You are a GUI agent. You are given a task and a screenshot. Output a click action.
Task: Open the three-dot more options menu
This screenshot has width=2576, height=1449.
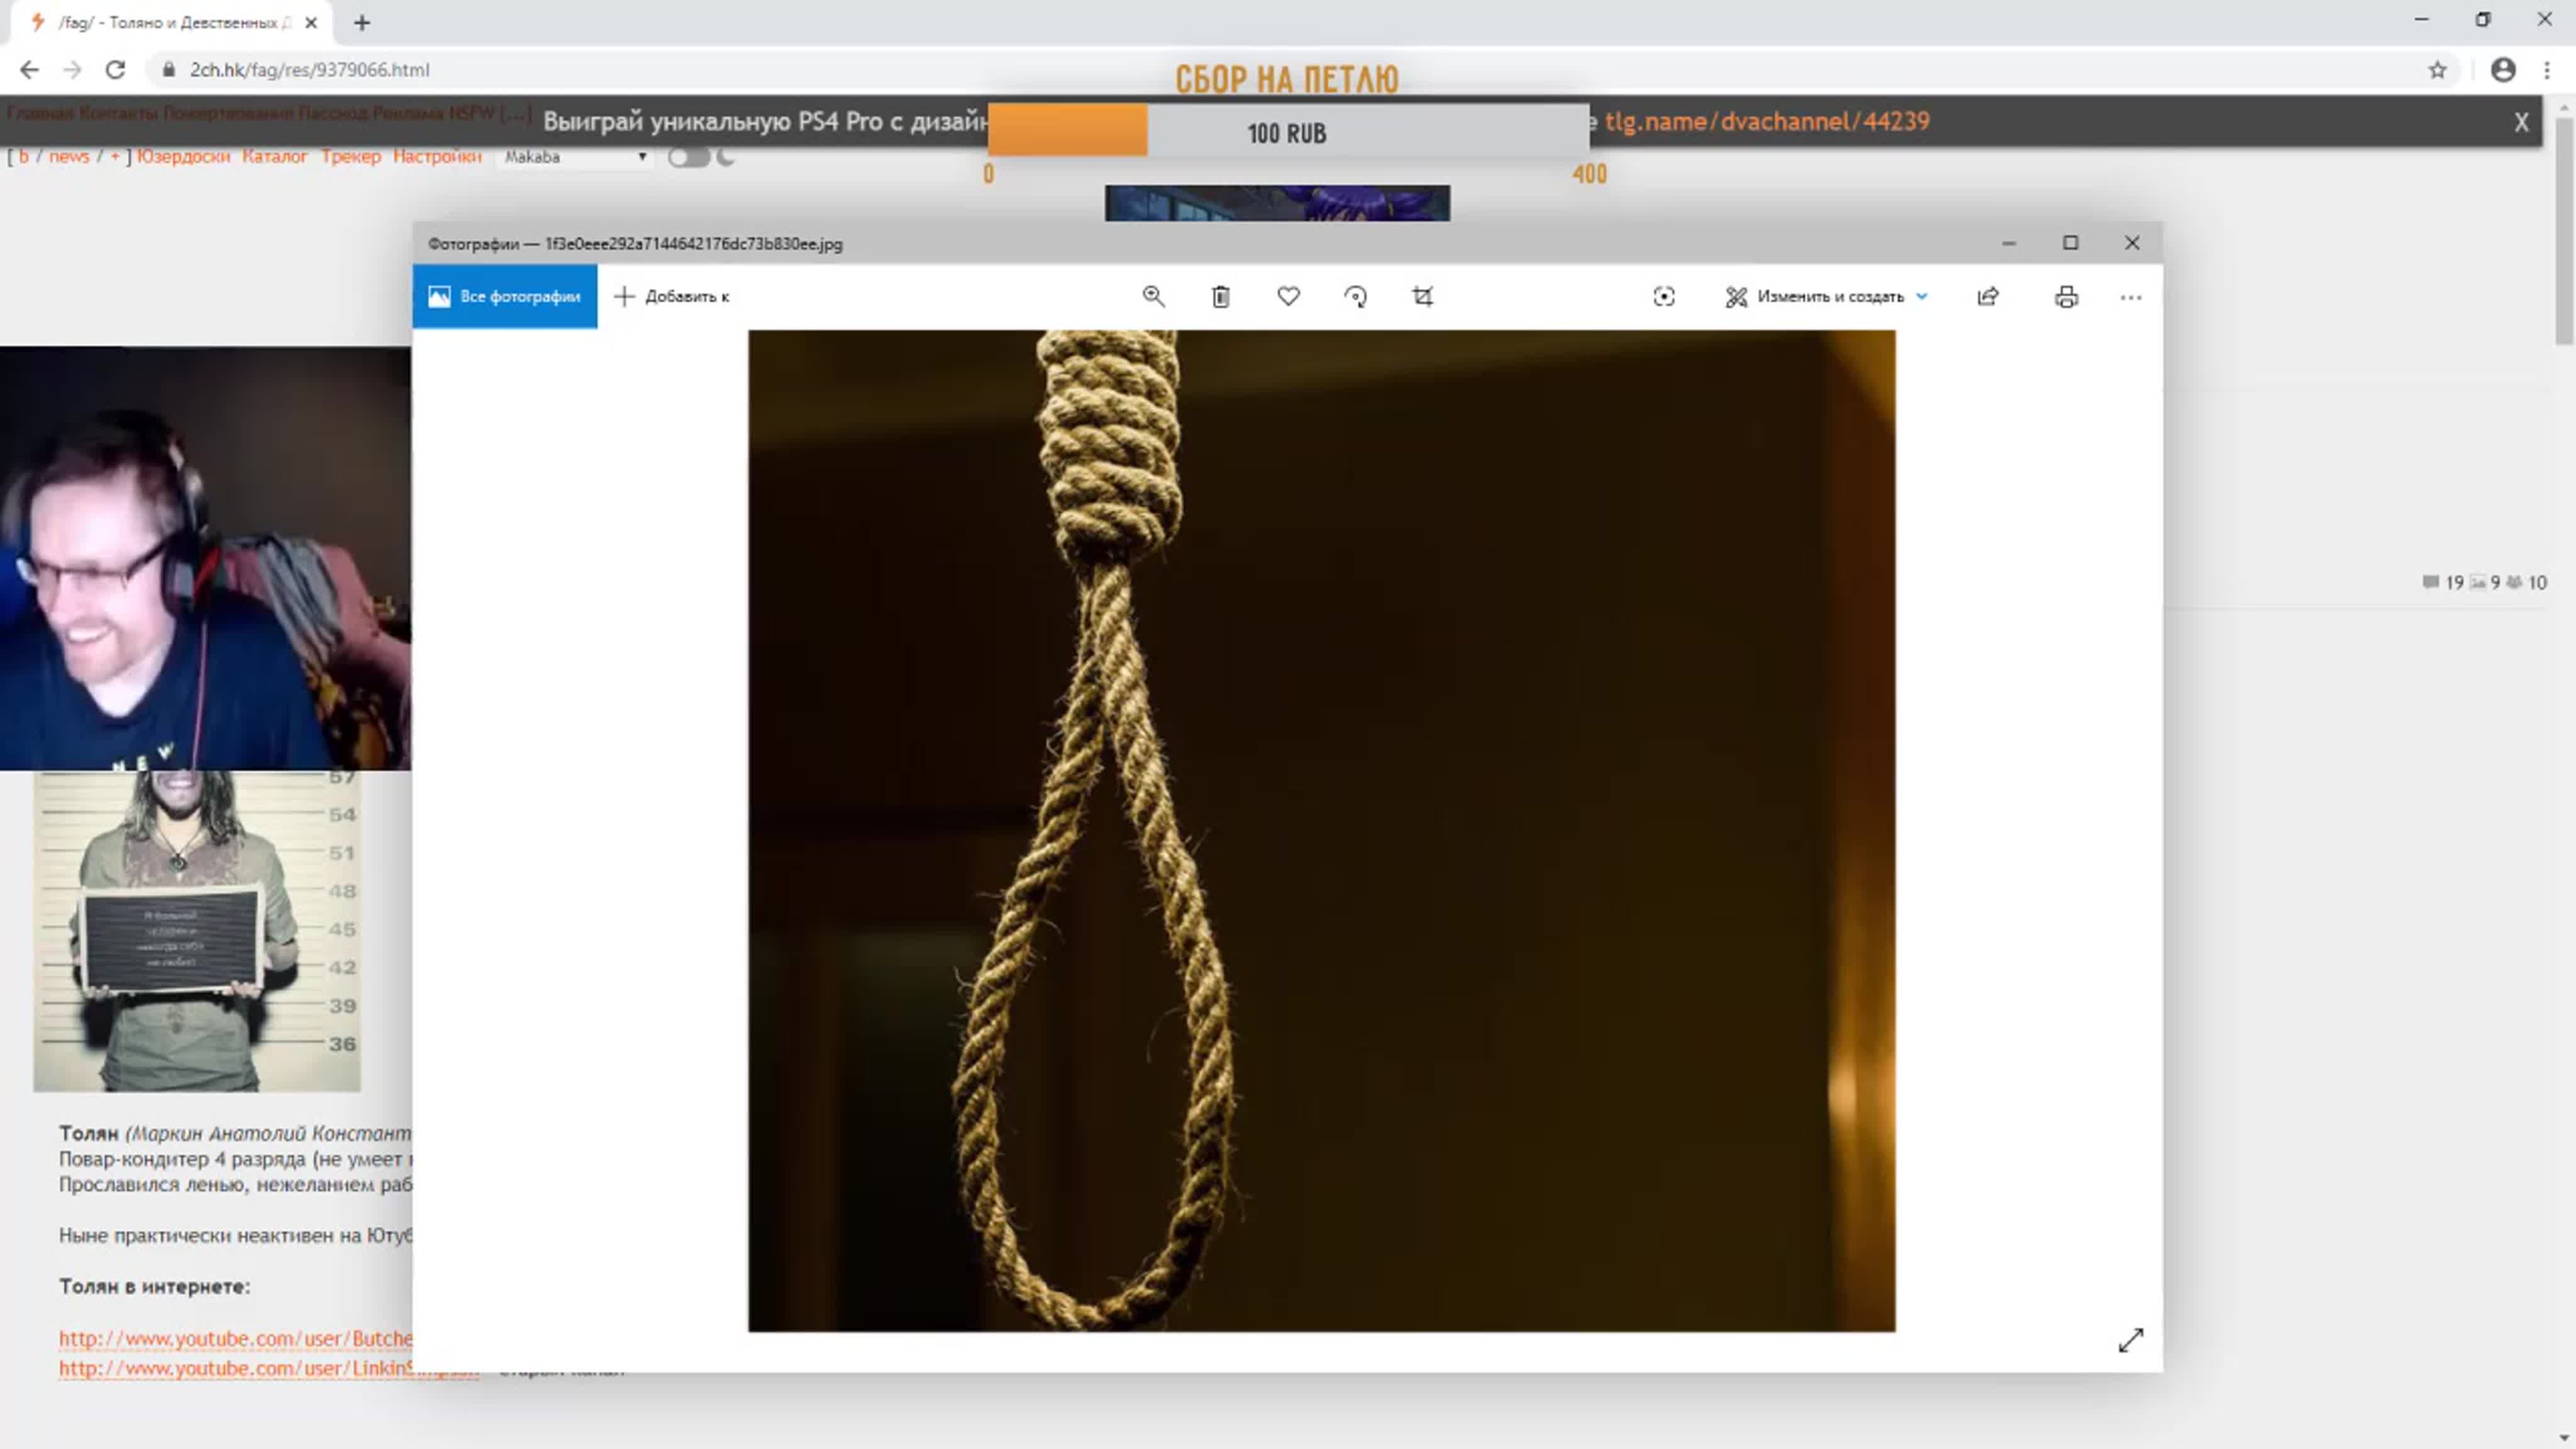[x=2130, y=297]
